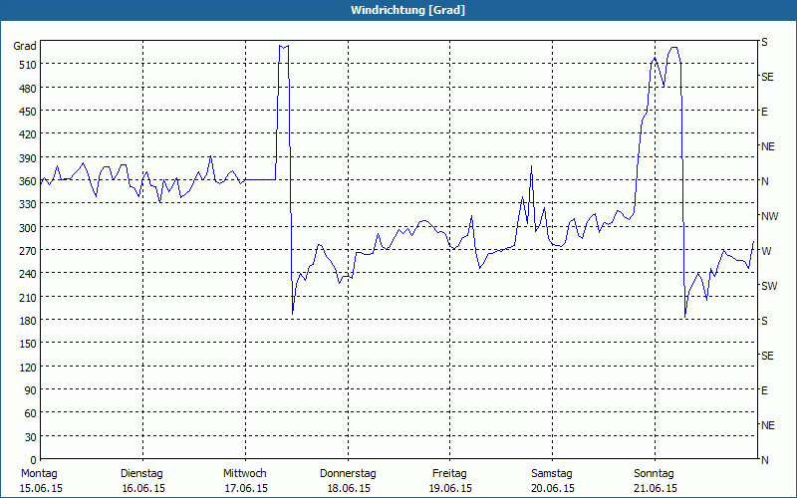Click the 510 value on left axis
Viewport: 797px width, 498px height.
(x=28, y=65)
